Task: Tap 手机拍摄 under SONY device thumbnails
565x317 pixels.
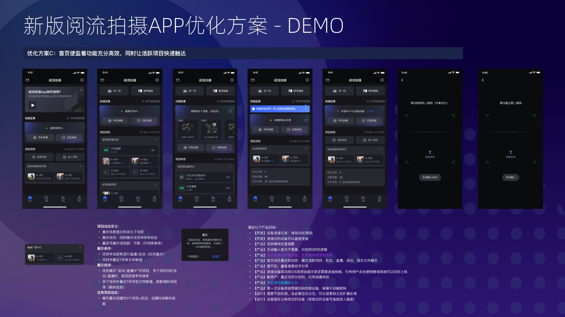Action: coord(191,148)
